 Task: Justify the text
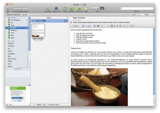pos(120,26)
